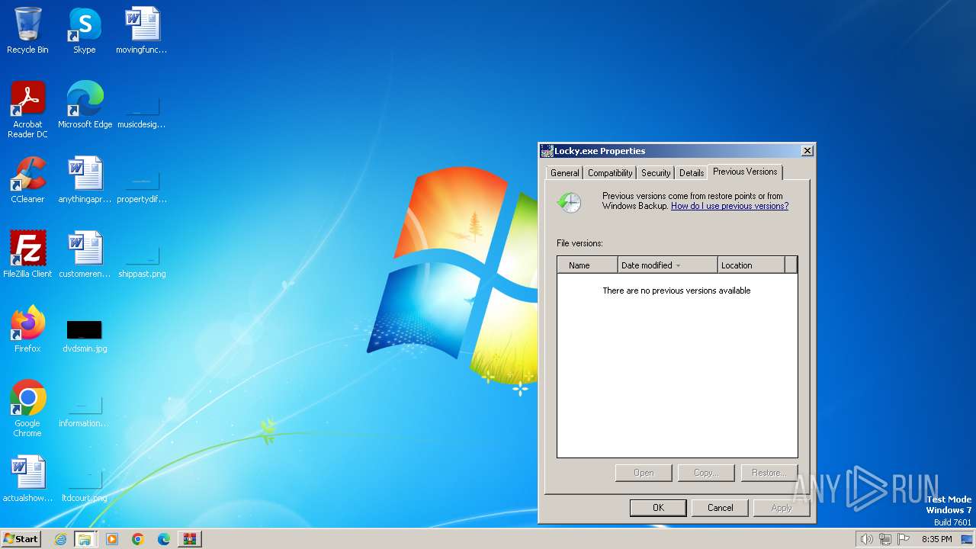This screenshot has height=549, width=976.
Task: Open Internet Explorer in the taskbar
Action: (x=60, y=539)
